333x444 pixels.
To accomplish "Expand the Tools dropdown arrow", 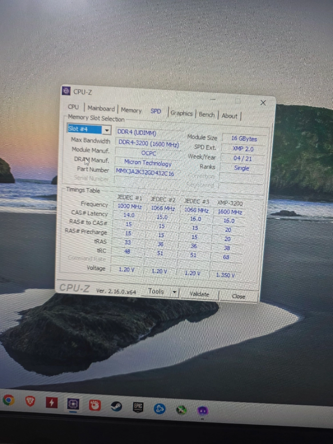I will pyautogui.click(x=174, y=292).
